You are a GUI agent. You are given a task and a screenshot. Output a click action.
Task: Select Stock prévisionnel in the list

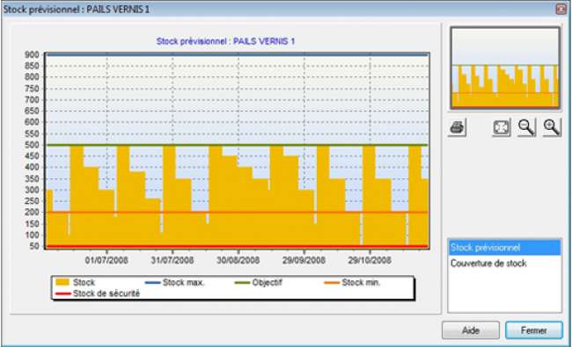click(505, 248)
